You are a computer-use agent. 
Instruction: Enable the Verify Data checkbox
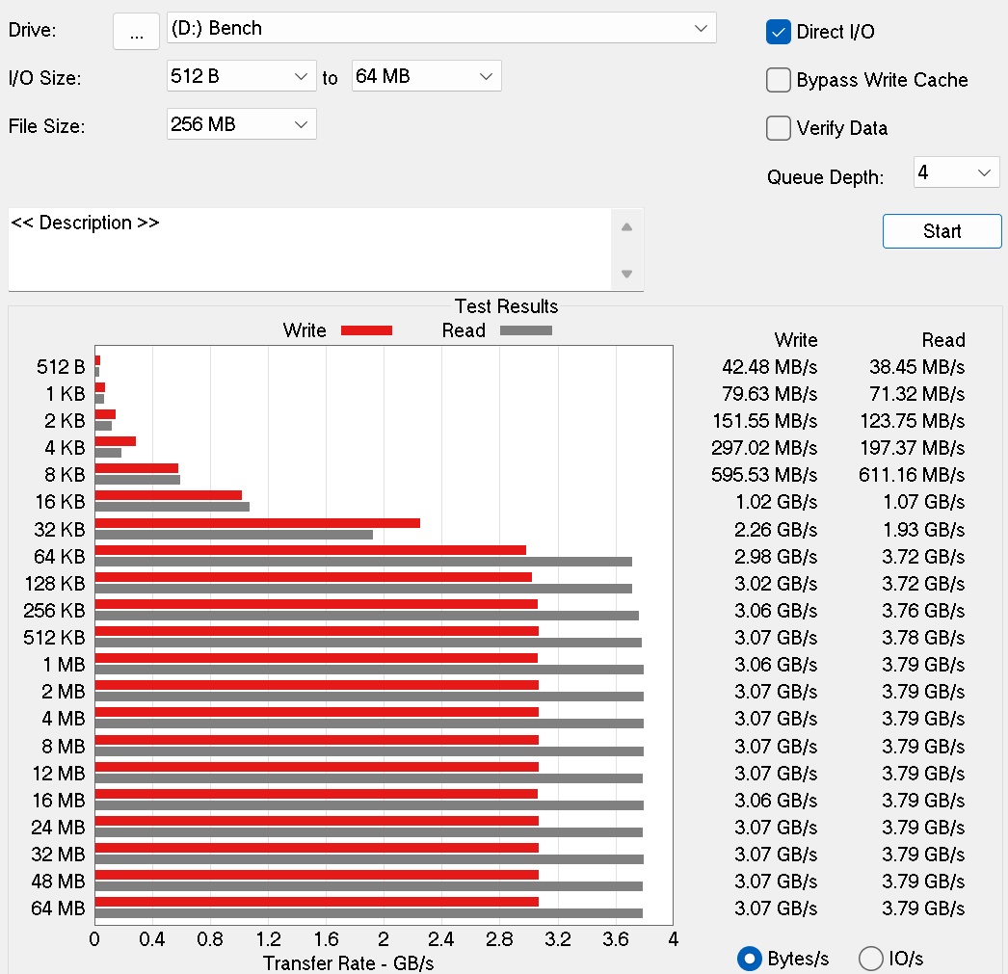click(778, 128)
